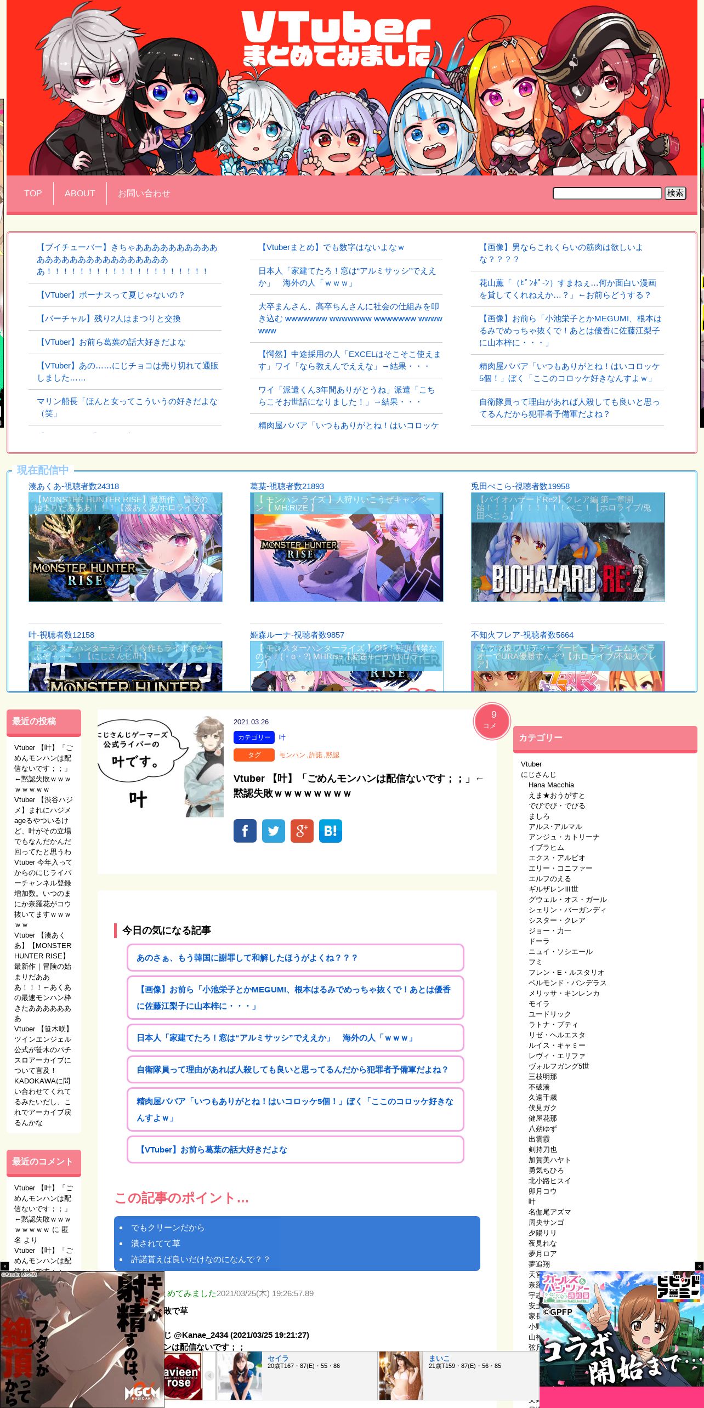Open 【Vtuberまとめ】でも数字はないよなｗ headline

(x=331, y=247)
